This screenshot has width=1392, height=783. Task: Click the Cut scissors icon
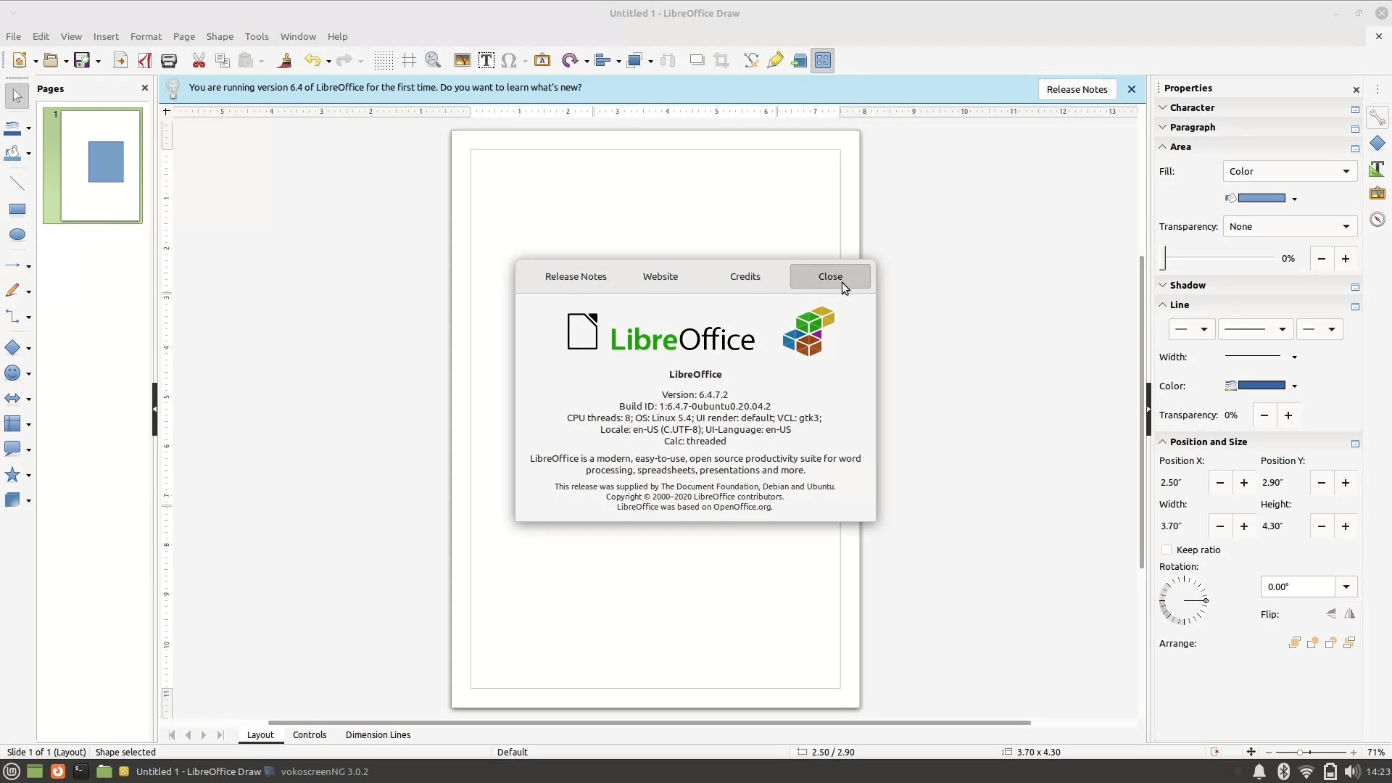199,61
